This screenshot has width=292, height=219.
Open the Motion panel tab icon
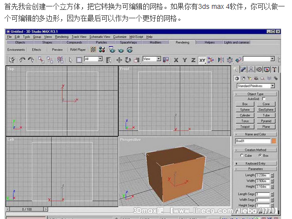[x=259, y=70]
